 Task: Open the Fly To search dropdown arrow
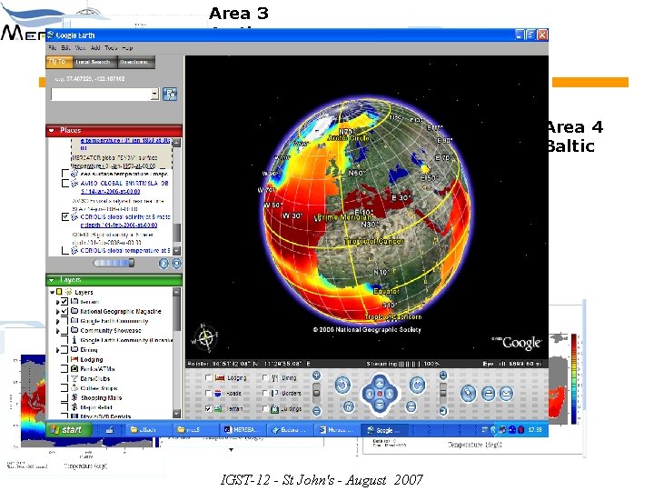154,94
